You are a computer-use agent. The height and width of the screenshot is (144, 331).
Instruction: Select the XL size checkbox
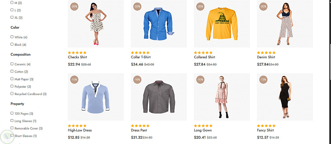pos(12,17)
